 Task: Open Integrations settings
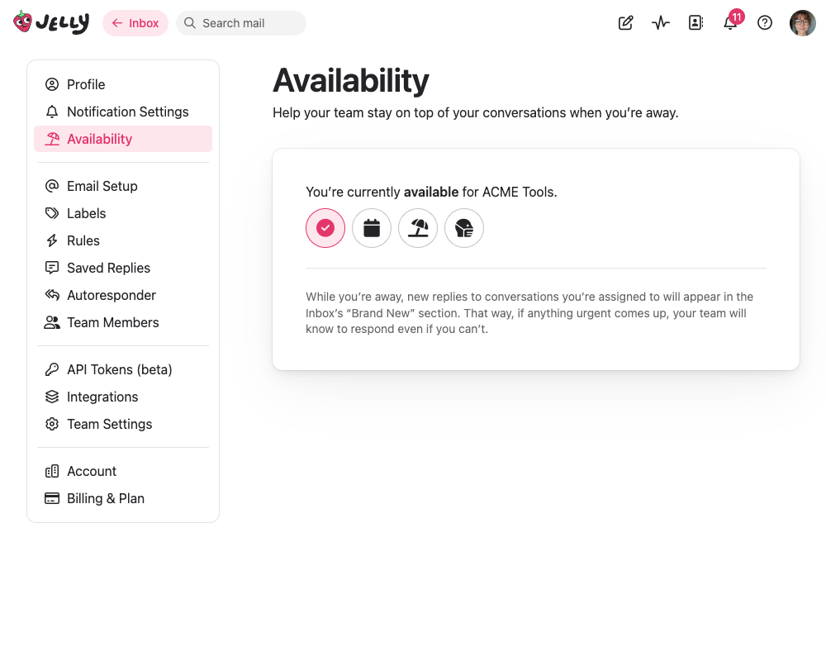102,397
